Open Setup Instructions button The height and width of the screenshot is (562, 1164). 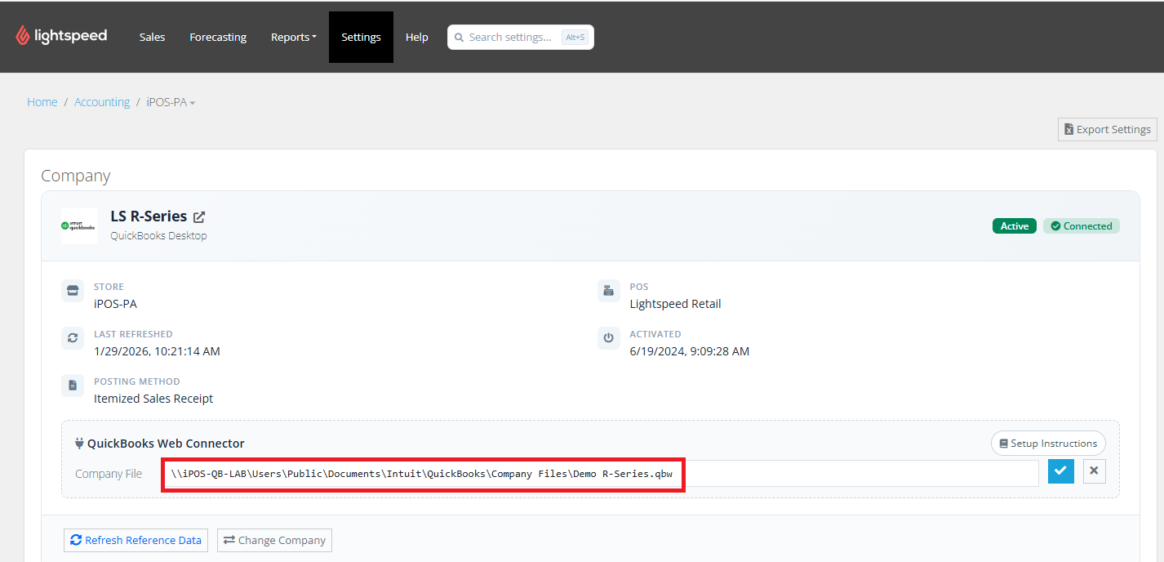click(x=1048, y=444)
